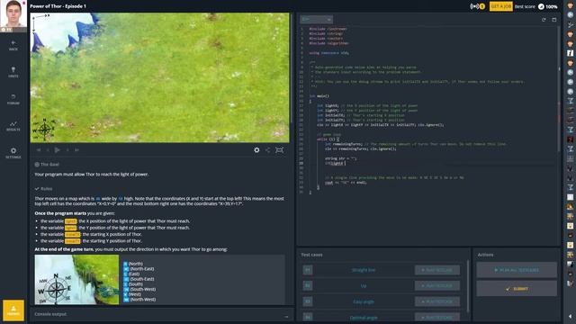Click Play All Testcases button

517,270
